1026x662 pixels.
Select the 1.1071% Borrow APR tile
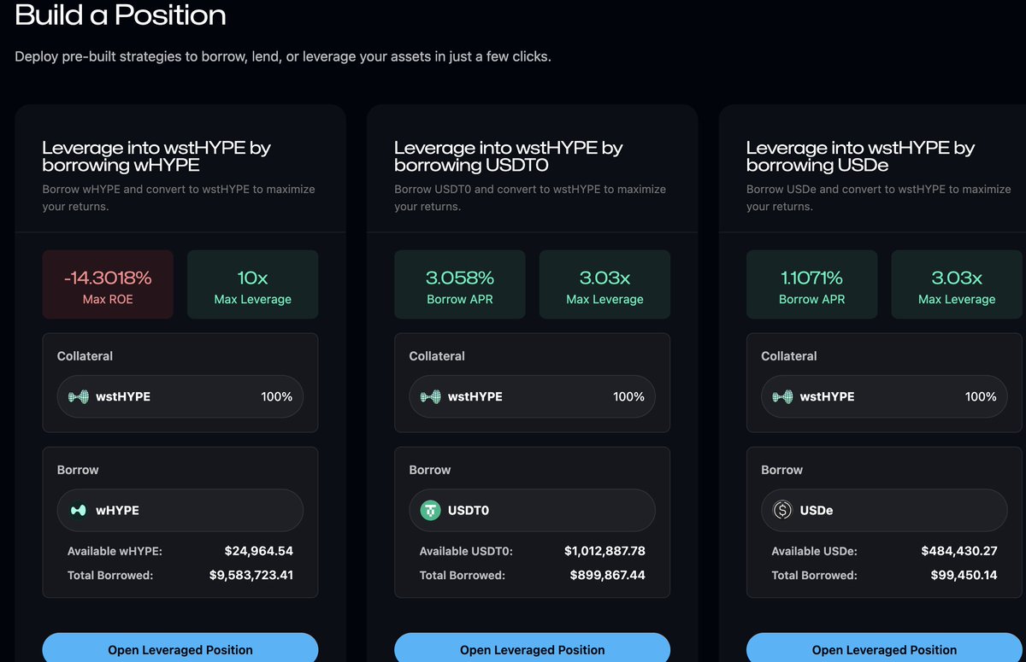tap(812, 284)
